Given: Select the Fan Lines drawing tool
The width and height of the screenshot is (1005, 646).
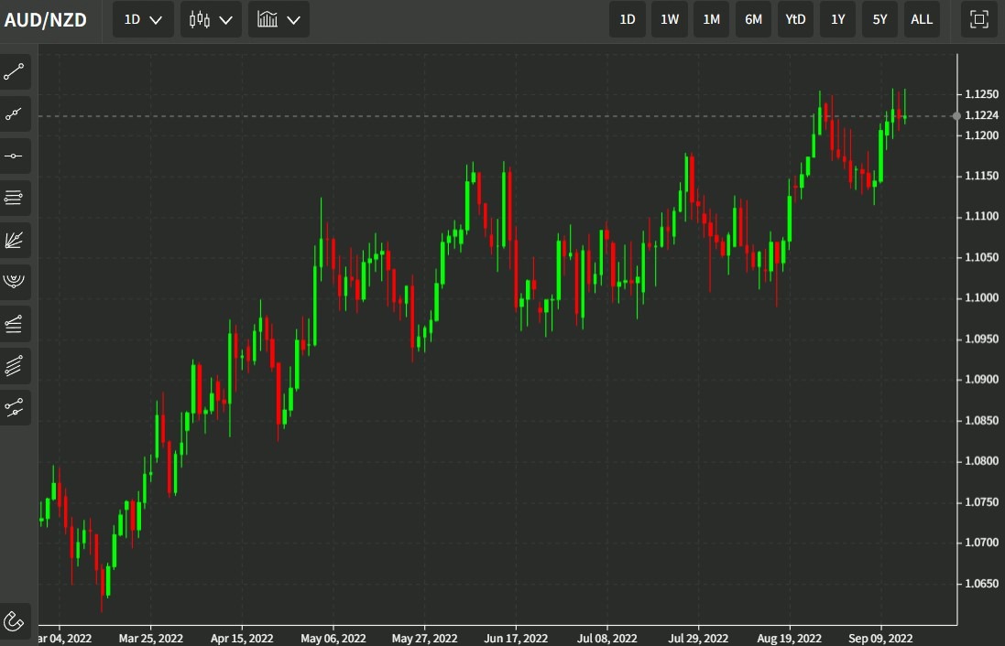Looking at the screenshot, I should (x=15, y=240).
